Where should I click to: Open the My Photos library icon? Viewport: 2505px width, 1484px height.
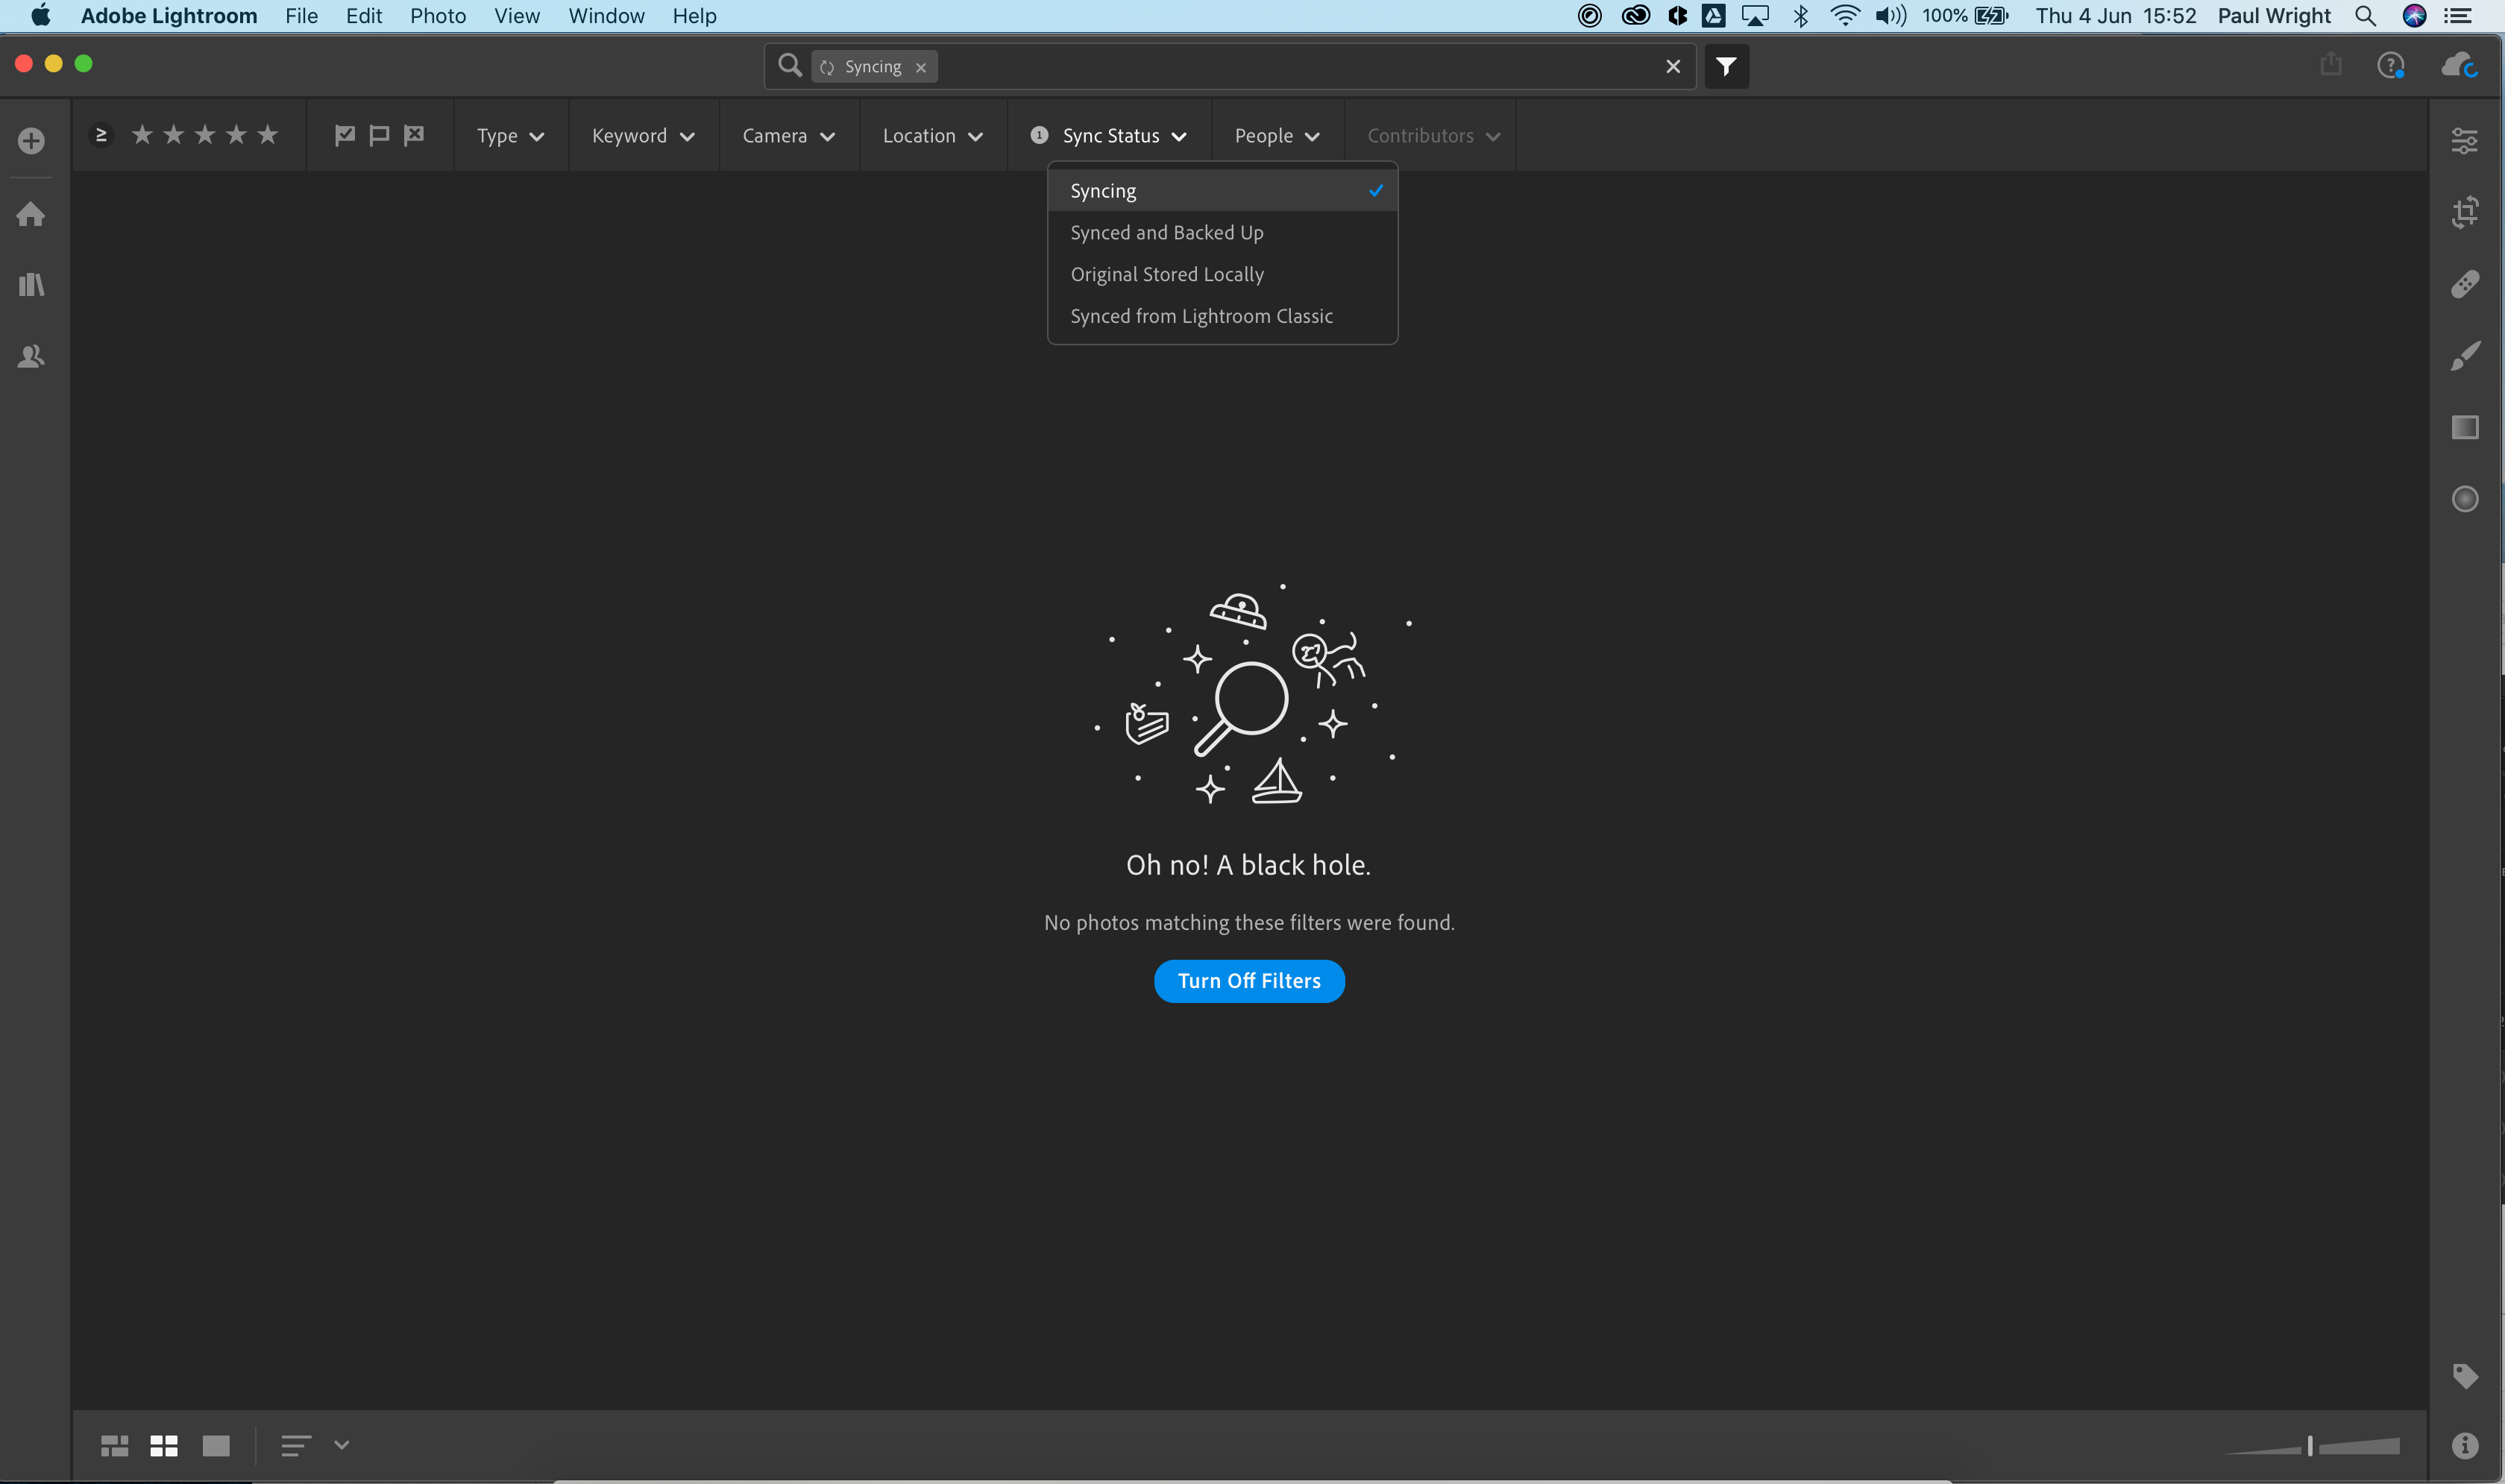[x=31, y=285]
